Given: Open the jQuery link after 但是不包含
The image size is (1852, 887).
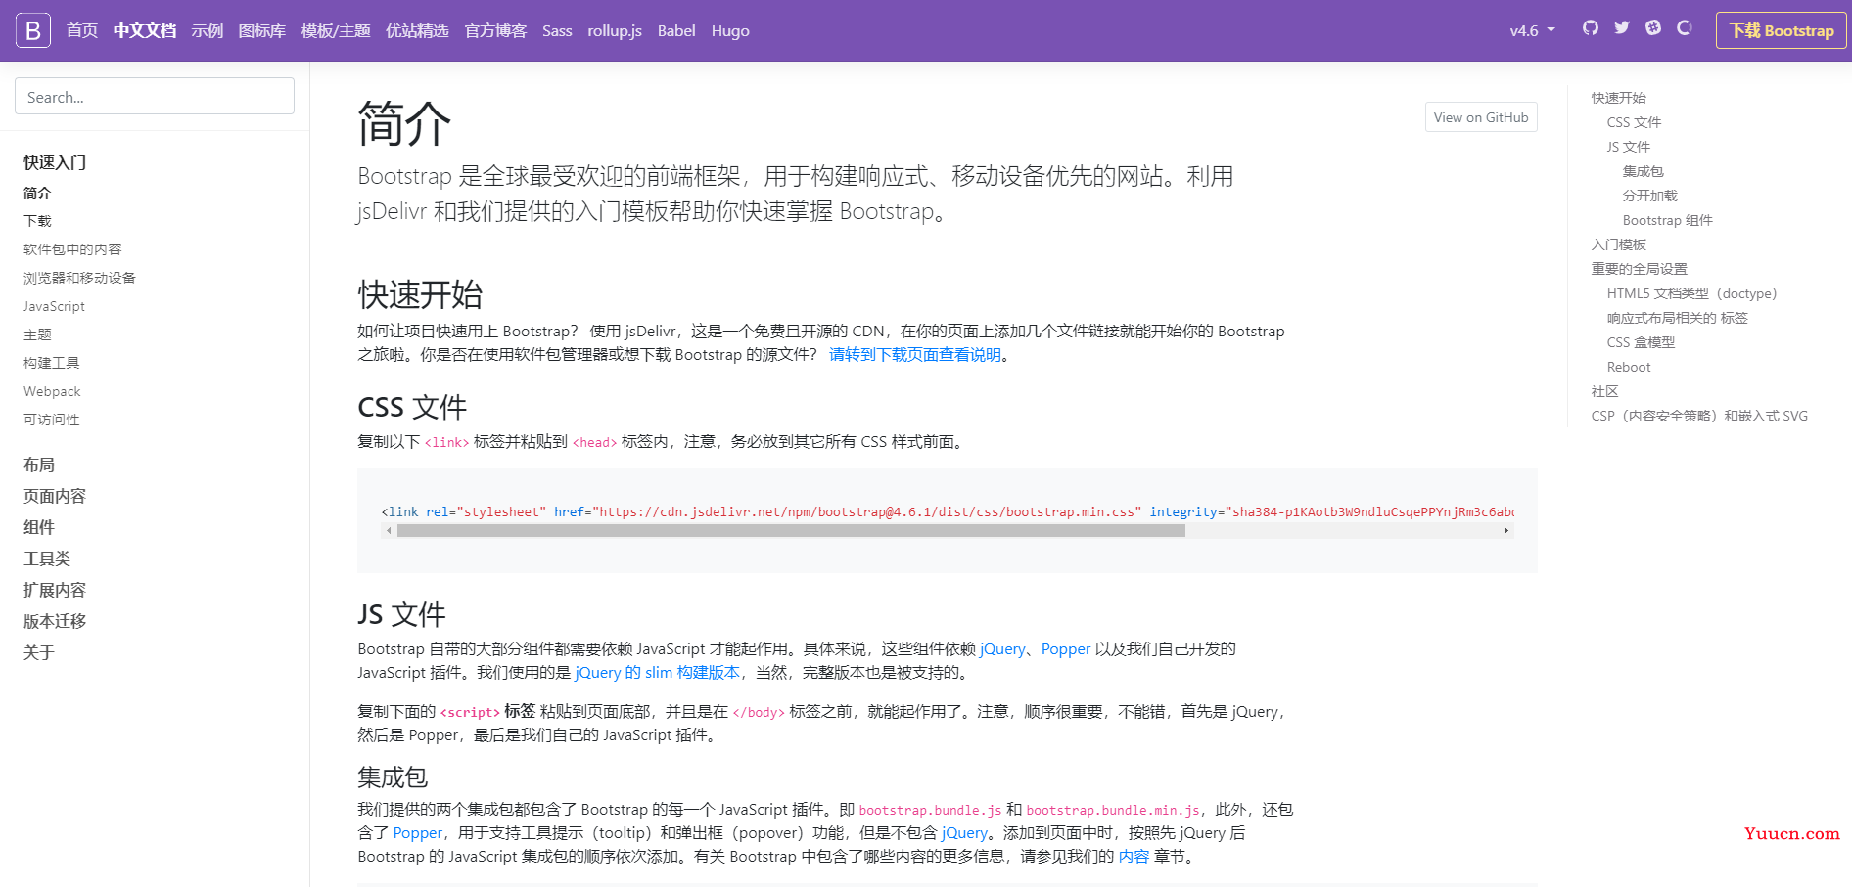Looking at the screenshot, I should tap(964, 832).
